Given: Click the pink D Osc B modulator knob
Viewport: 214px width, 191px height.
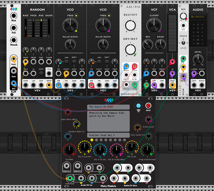Looking at the screenshot, I should pyautogui.click(x=117, y=150).
